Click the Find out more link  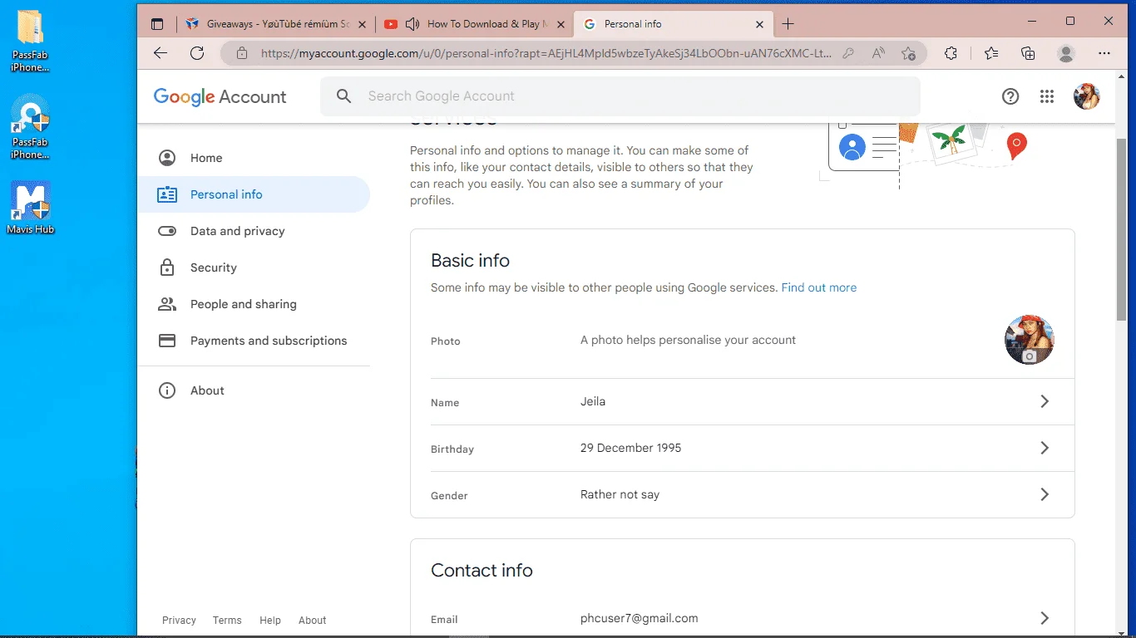click(x=818, y=287)
